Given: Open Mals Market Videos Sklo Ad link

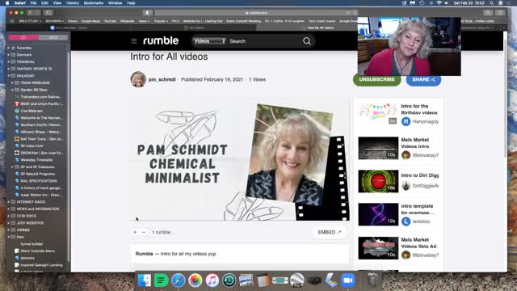Looking at the screenshot, I should pyautogui.click(x=419, y=242).
